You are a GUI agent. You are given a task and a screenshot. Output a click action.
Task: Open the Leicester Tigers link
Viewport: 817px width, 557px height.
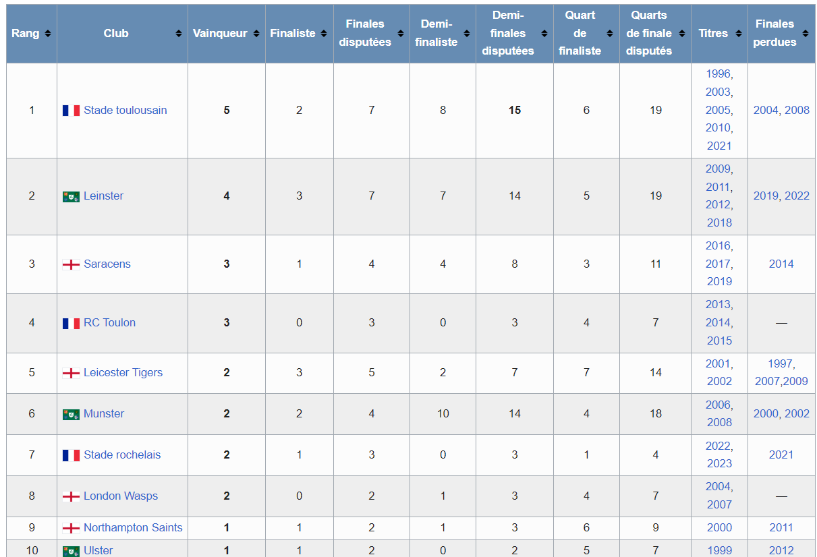tap(123, 373)
